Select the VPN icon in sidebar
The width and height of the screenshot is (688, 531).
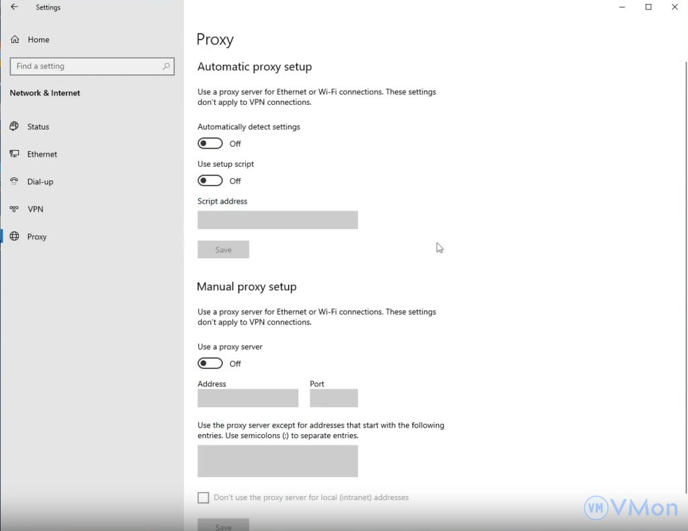click(14, 209)
